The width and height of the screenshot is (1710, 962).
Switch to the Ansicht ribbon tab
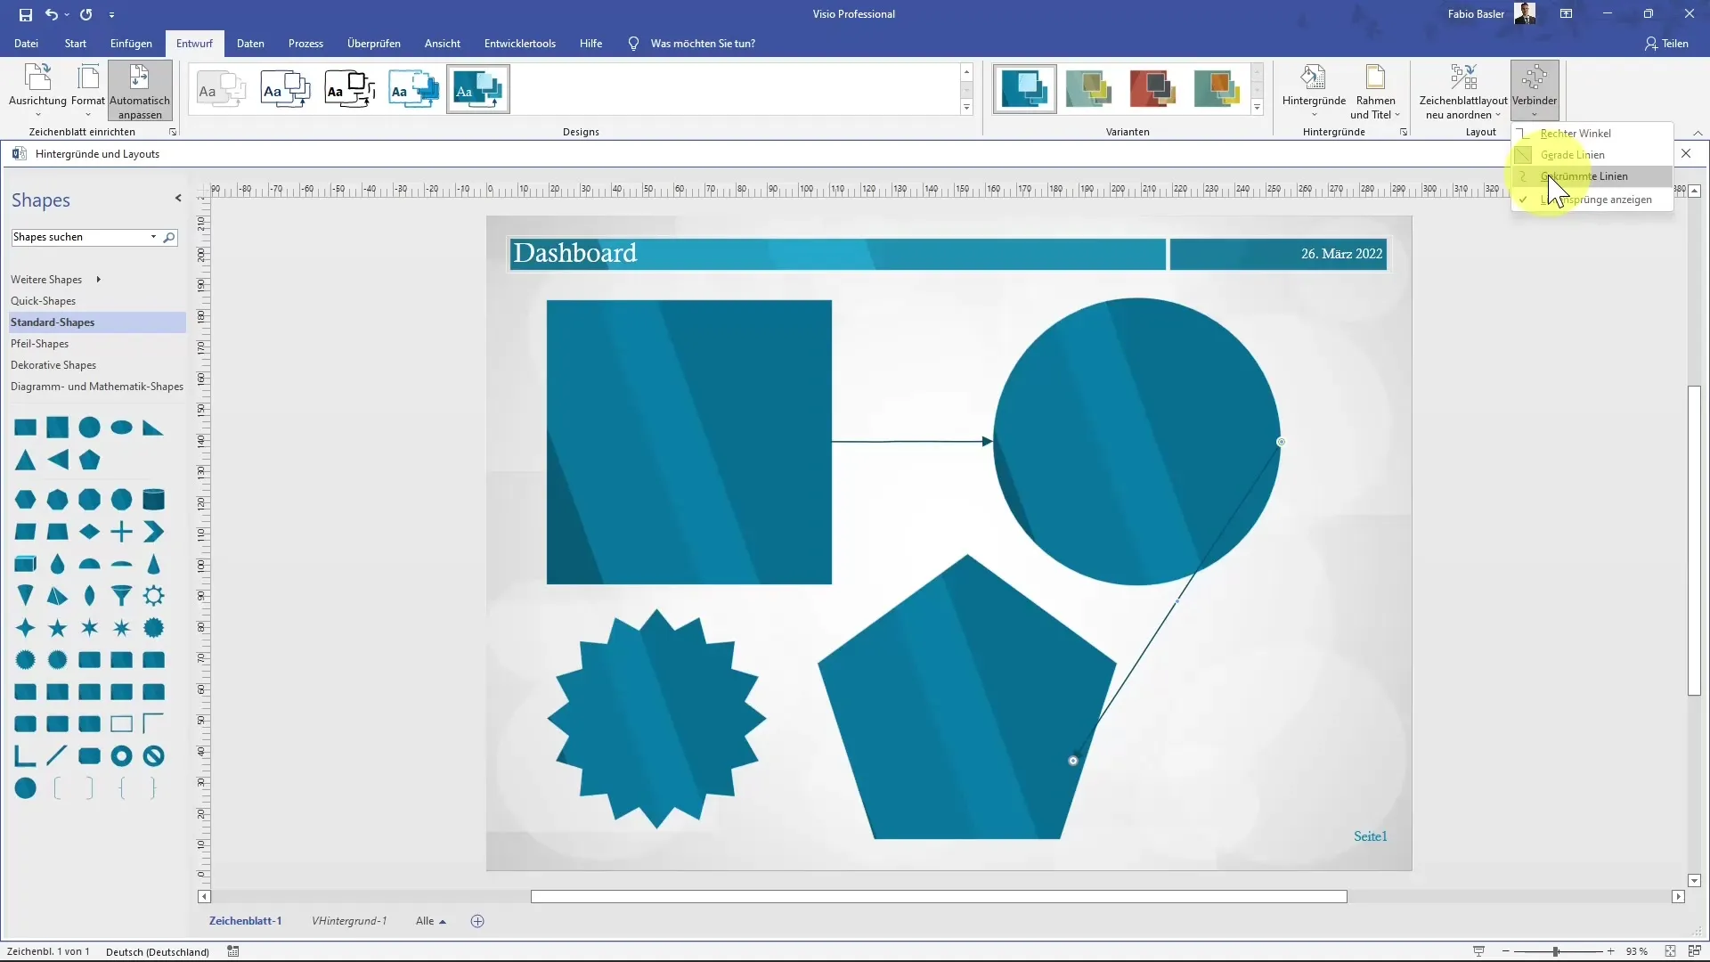(443, 44)
